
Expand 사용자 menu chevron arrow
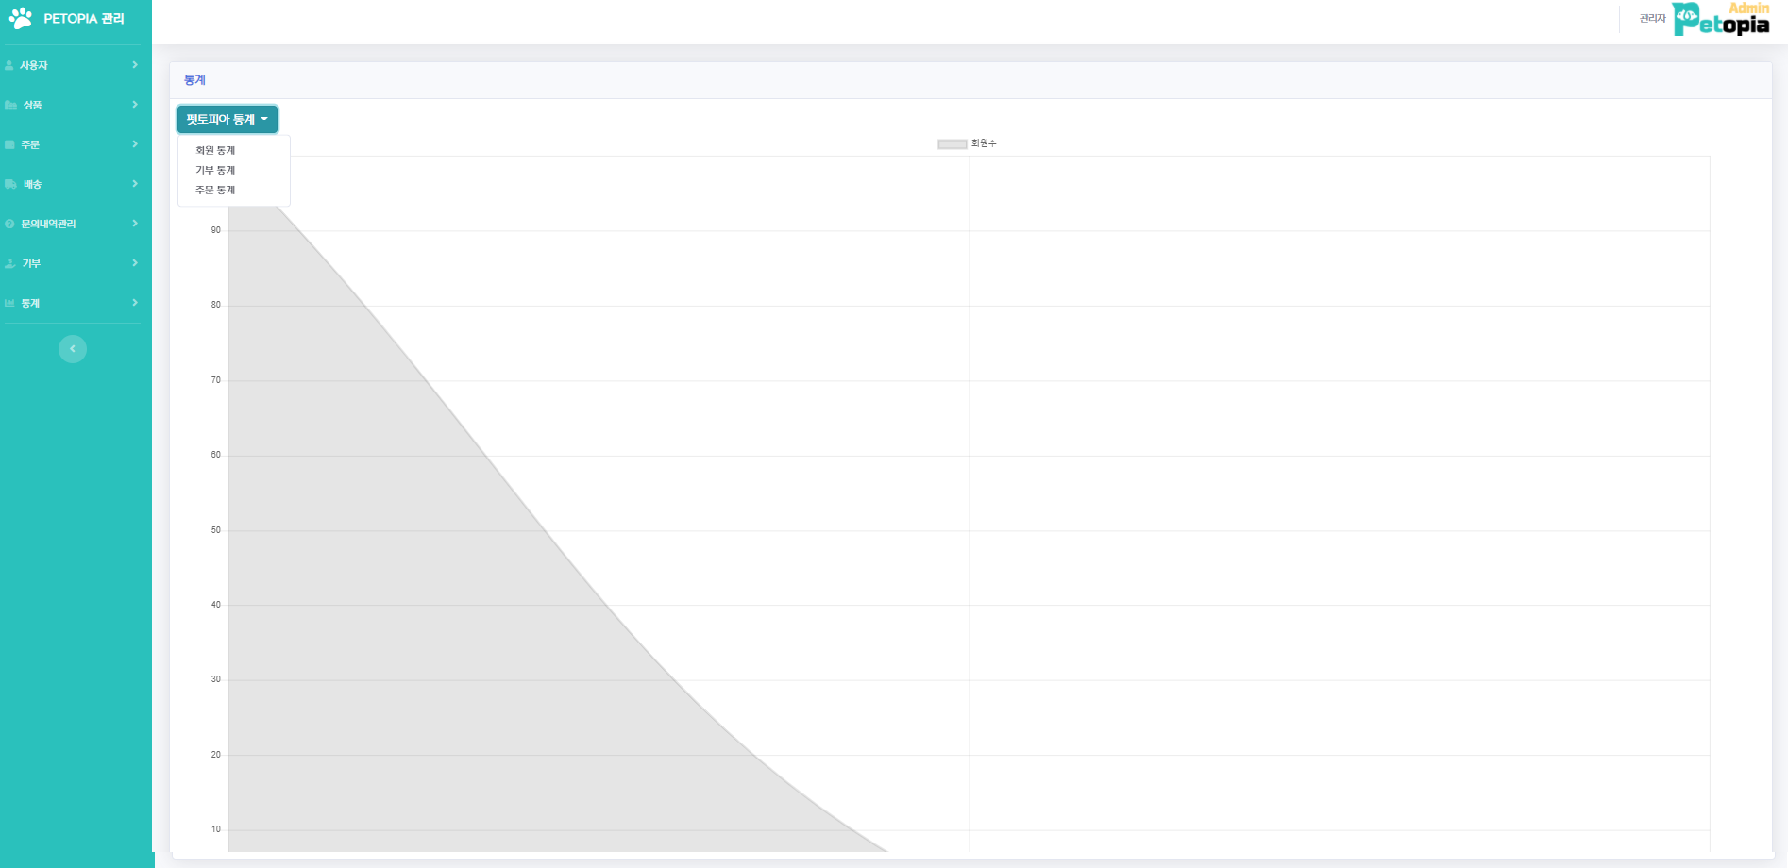[x=135, y=65]
